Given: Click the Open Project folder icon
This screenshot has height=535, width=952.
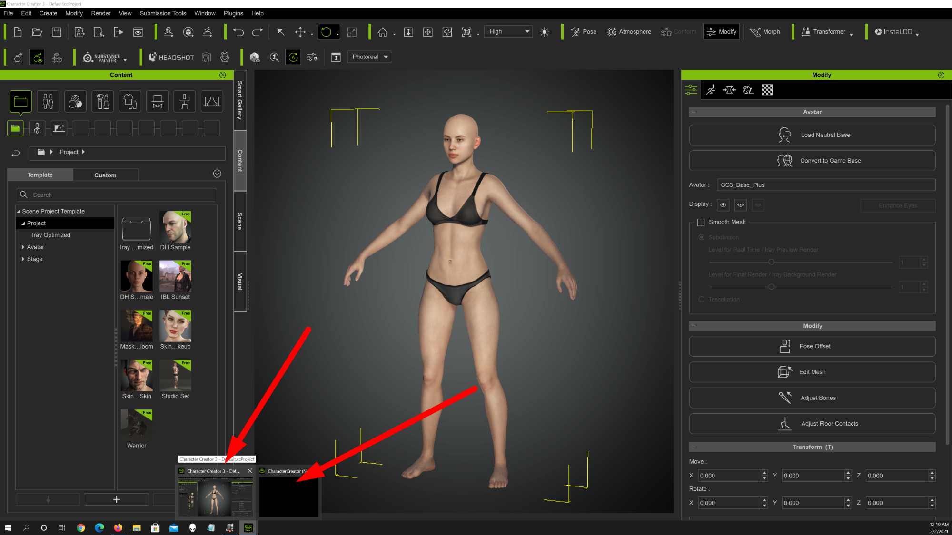Looking at the screenshot, I should (37, 32).
